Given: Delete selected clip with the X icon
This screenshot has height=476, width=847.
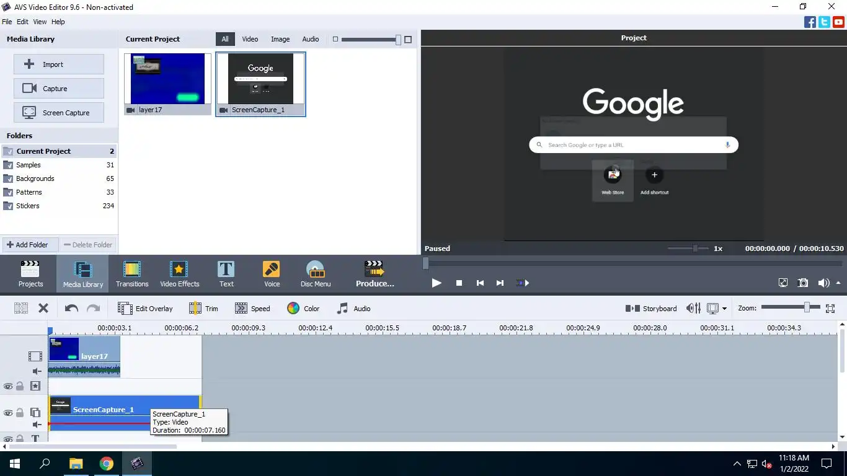Looking at the screenshot, I should pyautogui.click(x=43, y=308).
